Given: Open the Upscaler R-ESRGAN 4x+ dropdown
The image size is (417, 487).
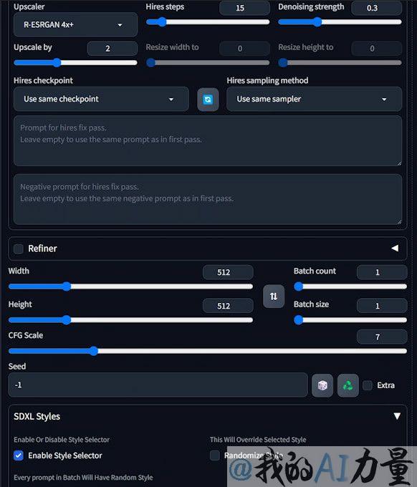Looking at the screenshot, I should click(75, 25).
